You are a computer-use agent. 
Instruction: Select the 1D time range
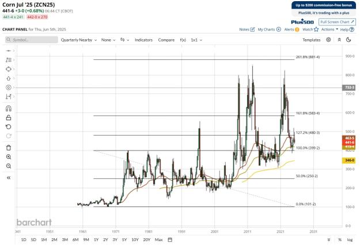click(x=24, y=240)
